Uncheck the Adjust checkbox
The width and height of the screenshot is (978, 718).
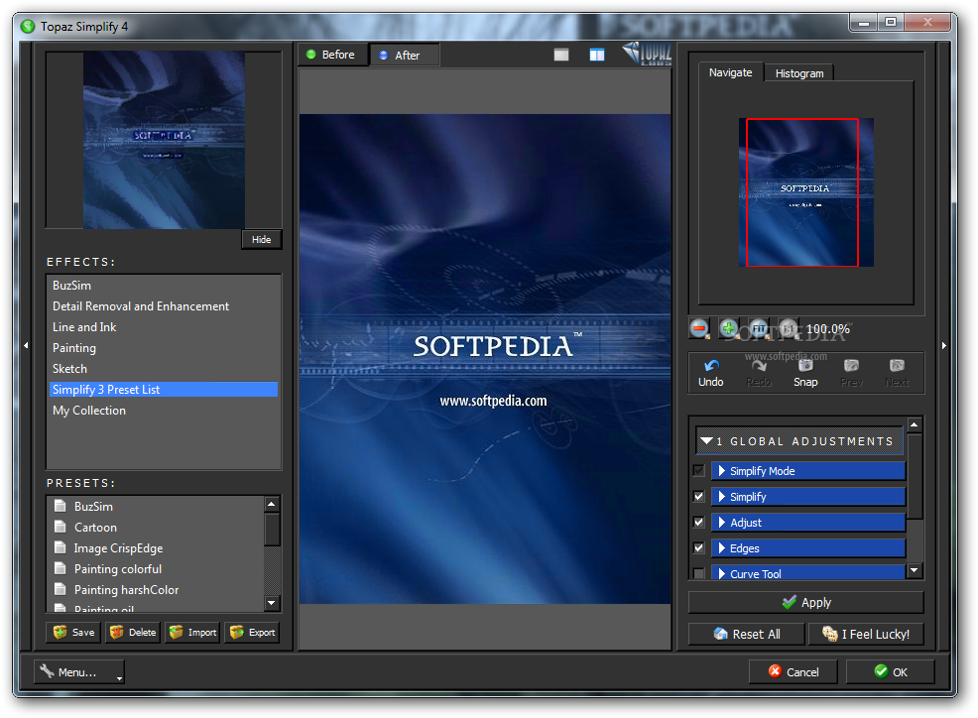tap(698, 523)
